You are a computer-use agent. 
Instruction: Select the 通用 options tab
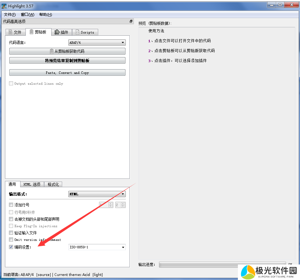click(12, 184)
